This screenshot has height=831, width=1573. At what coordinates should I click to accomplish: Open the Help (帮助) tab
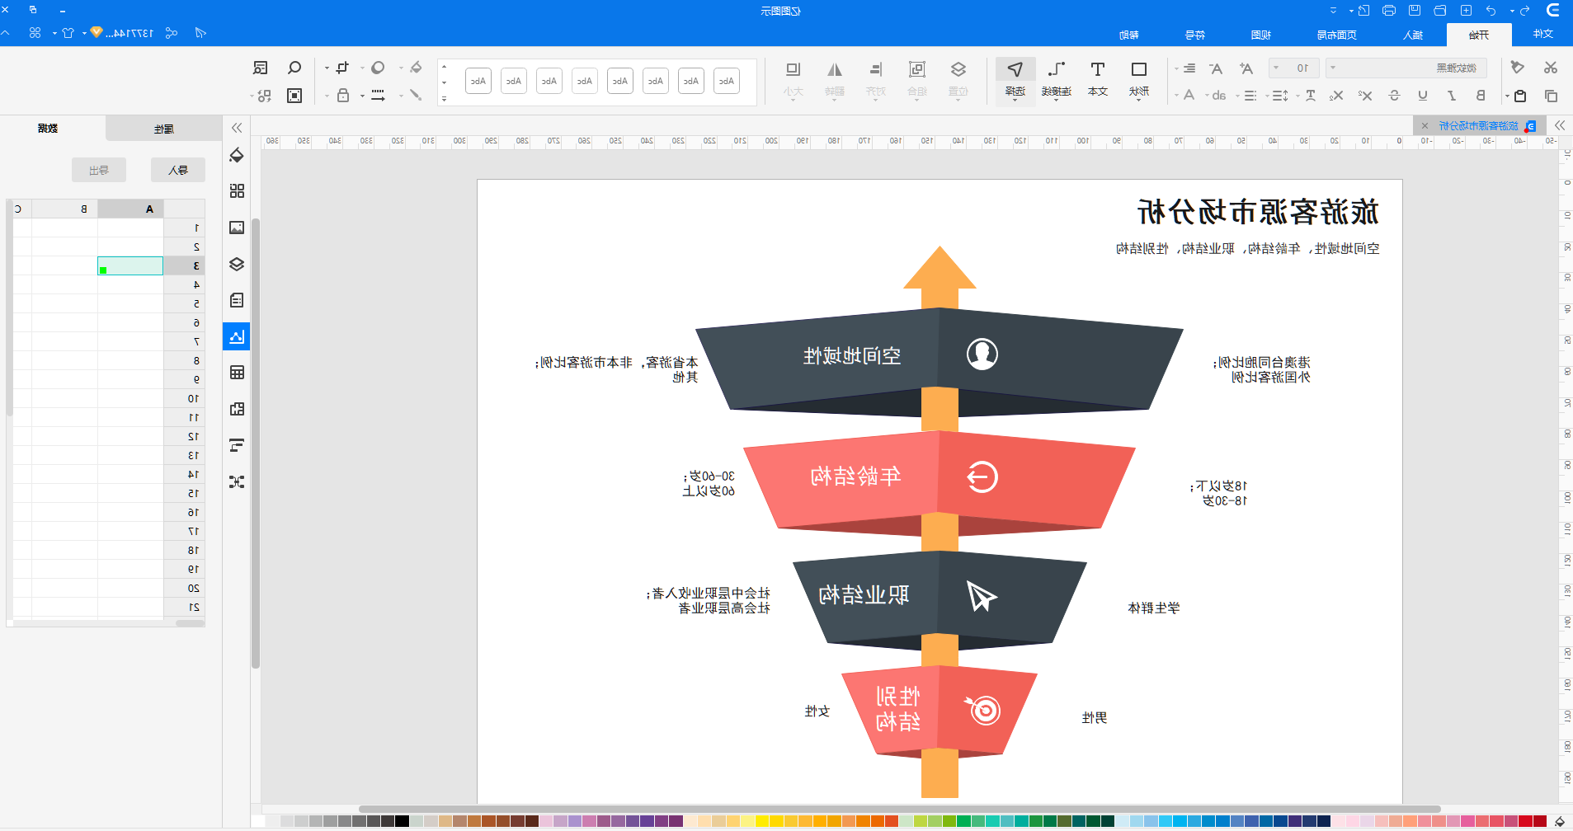1128,35
